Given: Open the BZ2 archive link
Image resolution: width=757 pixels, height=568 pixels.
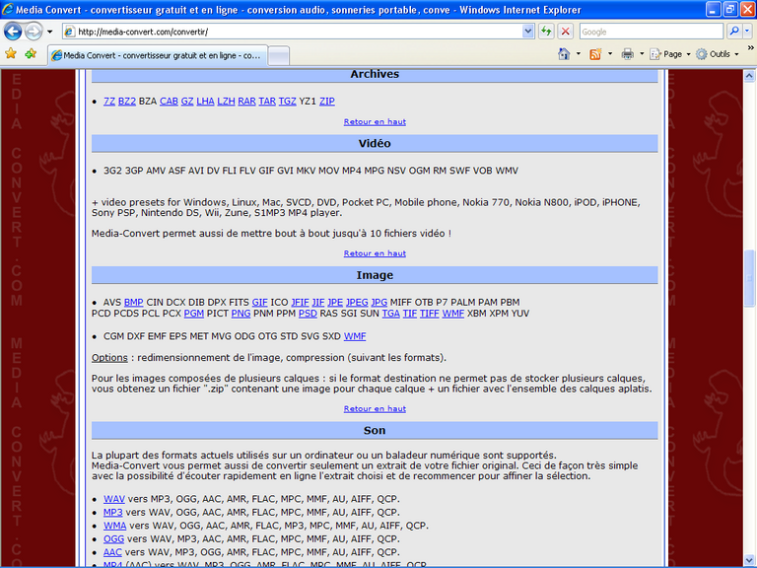Looking at the screenshot, I should [127, 102].
